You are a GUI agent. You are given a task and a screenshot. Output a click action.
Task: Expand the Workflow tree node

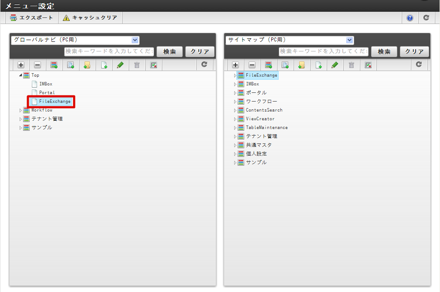click(20, 110)
